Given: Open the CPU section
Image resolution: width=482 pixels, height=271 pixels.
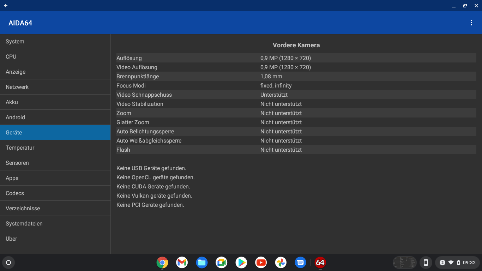Looking at the screenshot, I should pos(55,57).
